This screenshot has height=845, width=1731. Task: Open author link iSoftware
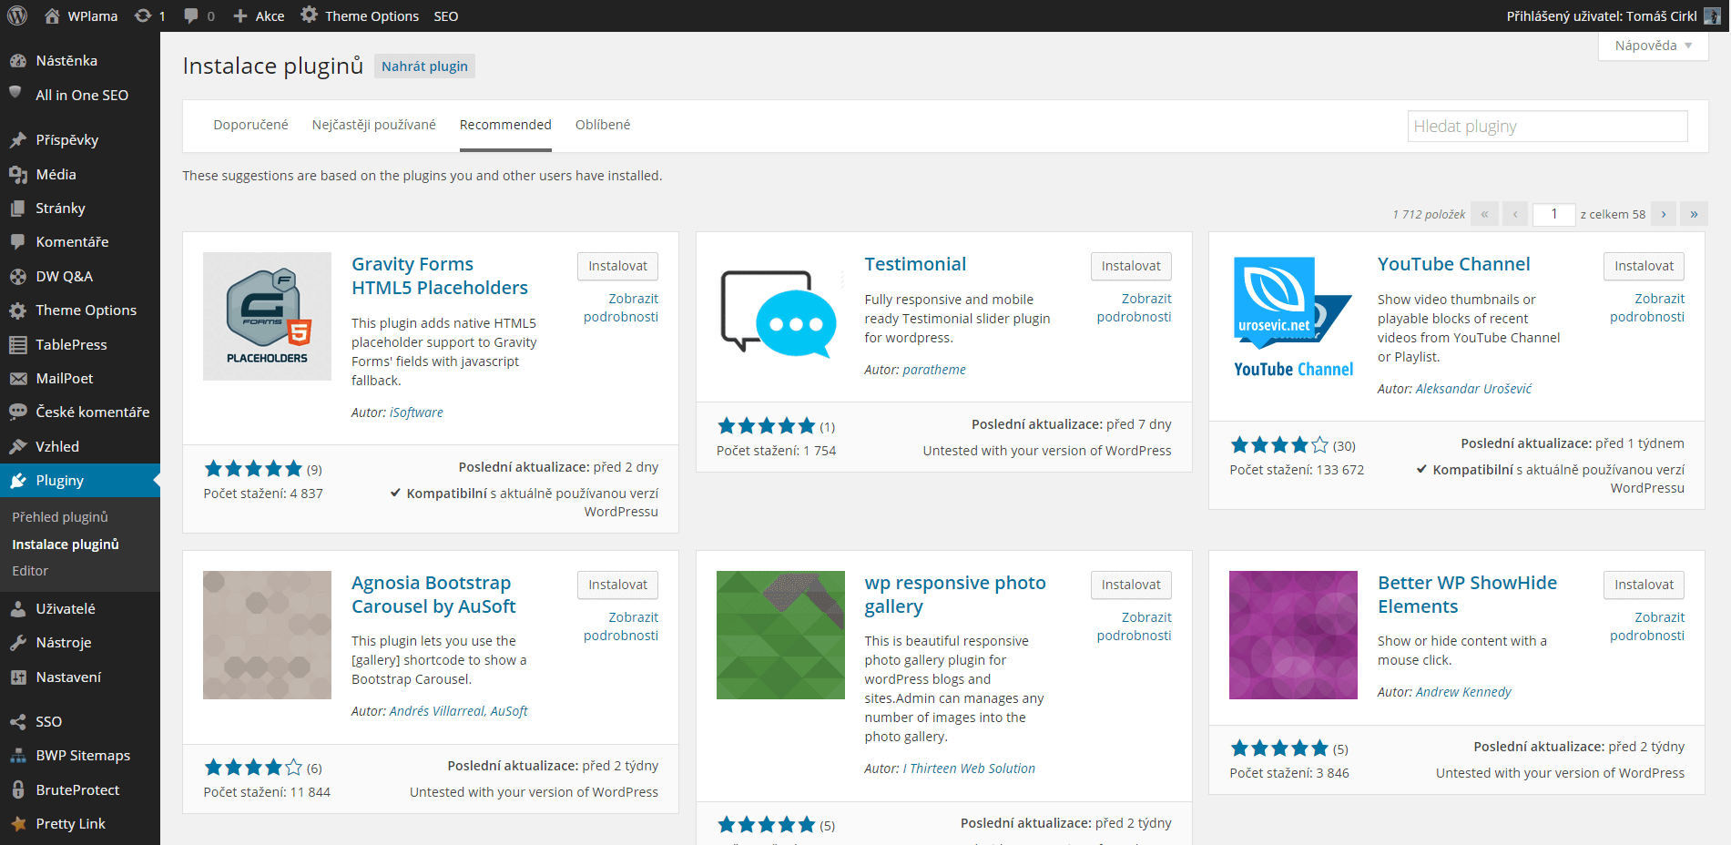click(x=416, y=412)
